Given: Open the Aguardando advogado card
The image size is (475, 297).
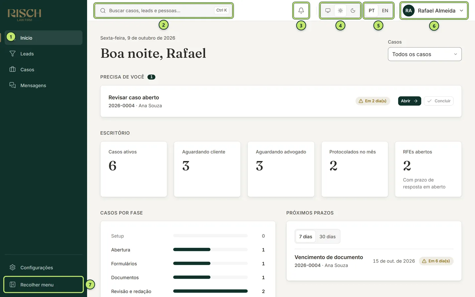Looking at the screenshot, I should pos(281,169).
